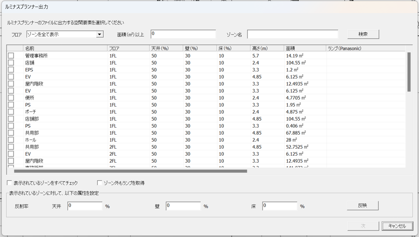
Task: Click the 反映 button
Action: pos(362,206)
